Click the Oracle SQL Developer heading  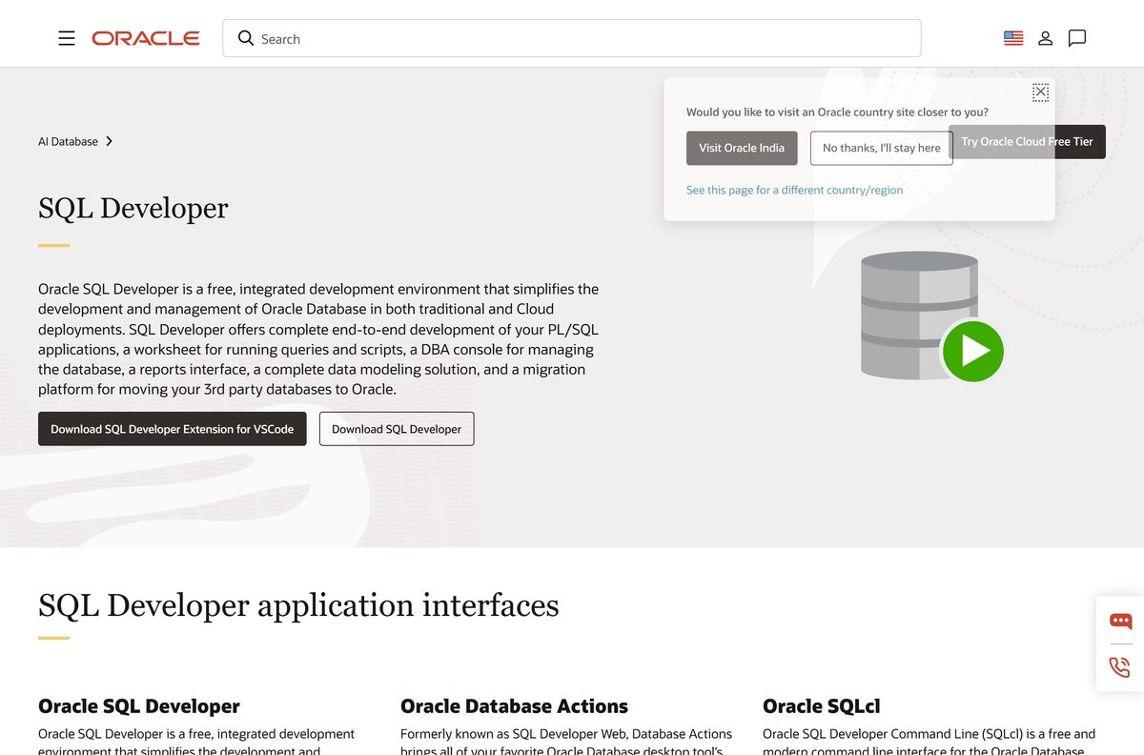[139, 706]
